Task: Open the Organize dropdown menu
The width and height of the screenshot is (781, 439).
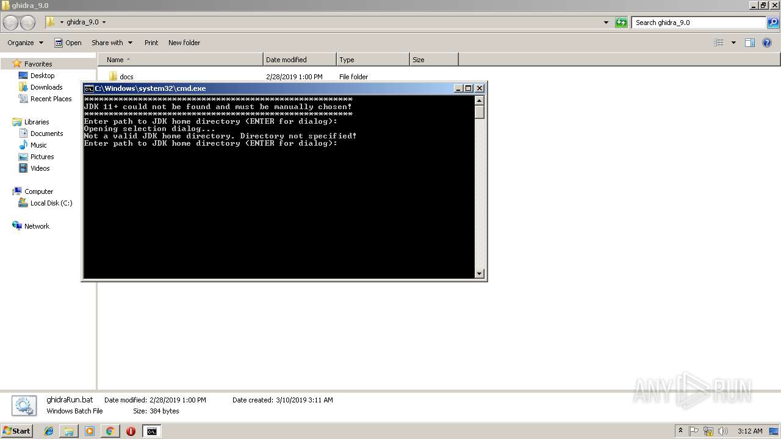Action: tap(26, 43)
